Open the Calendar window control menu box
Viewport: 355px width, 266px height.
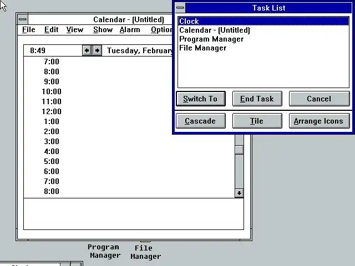(22, 19)
